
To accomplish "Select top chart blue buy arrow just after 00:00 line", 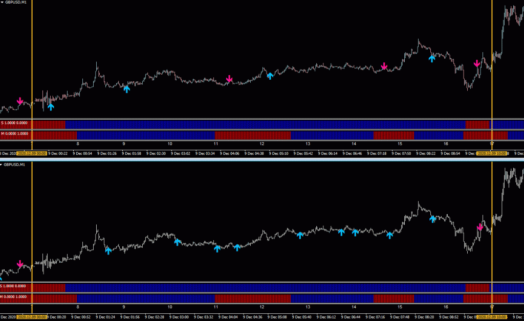I will click(x=51, y=107).
